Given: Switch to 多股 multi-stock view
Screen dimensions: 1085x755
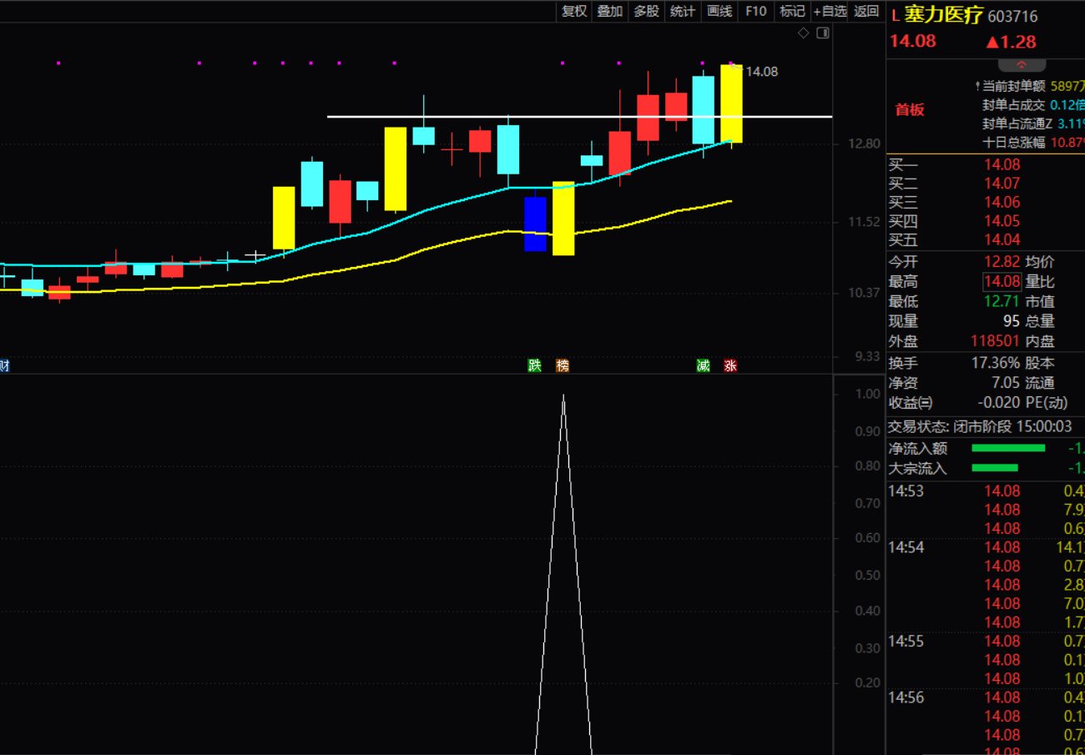Looking at the screenshot, I should (x=647, y=11).
